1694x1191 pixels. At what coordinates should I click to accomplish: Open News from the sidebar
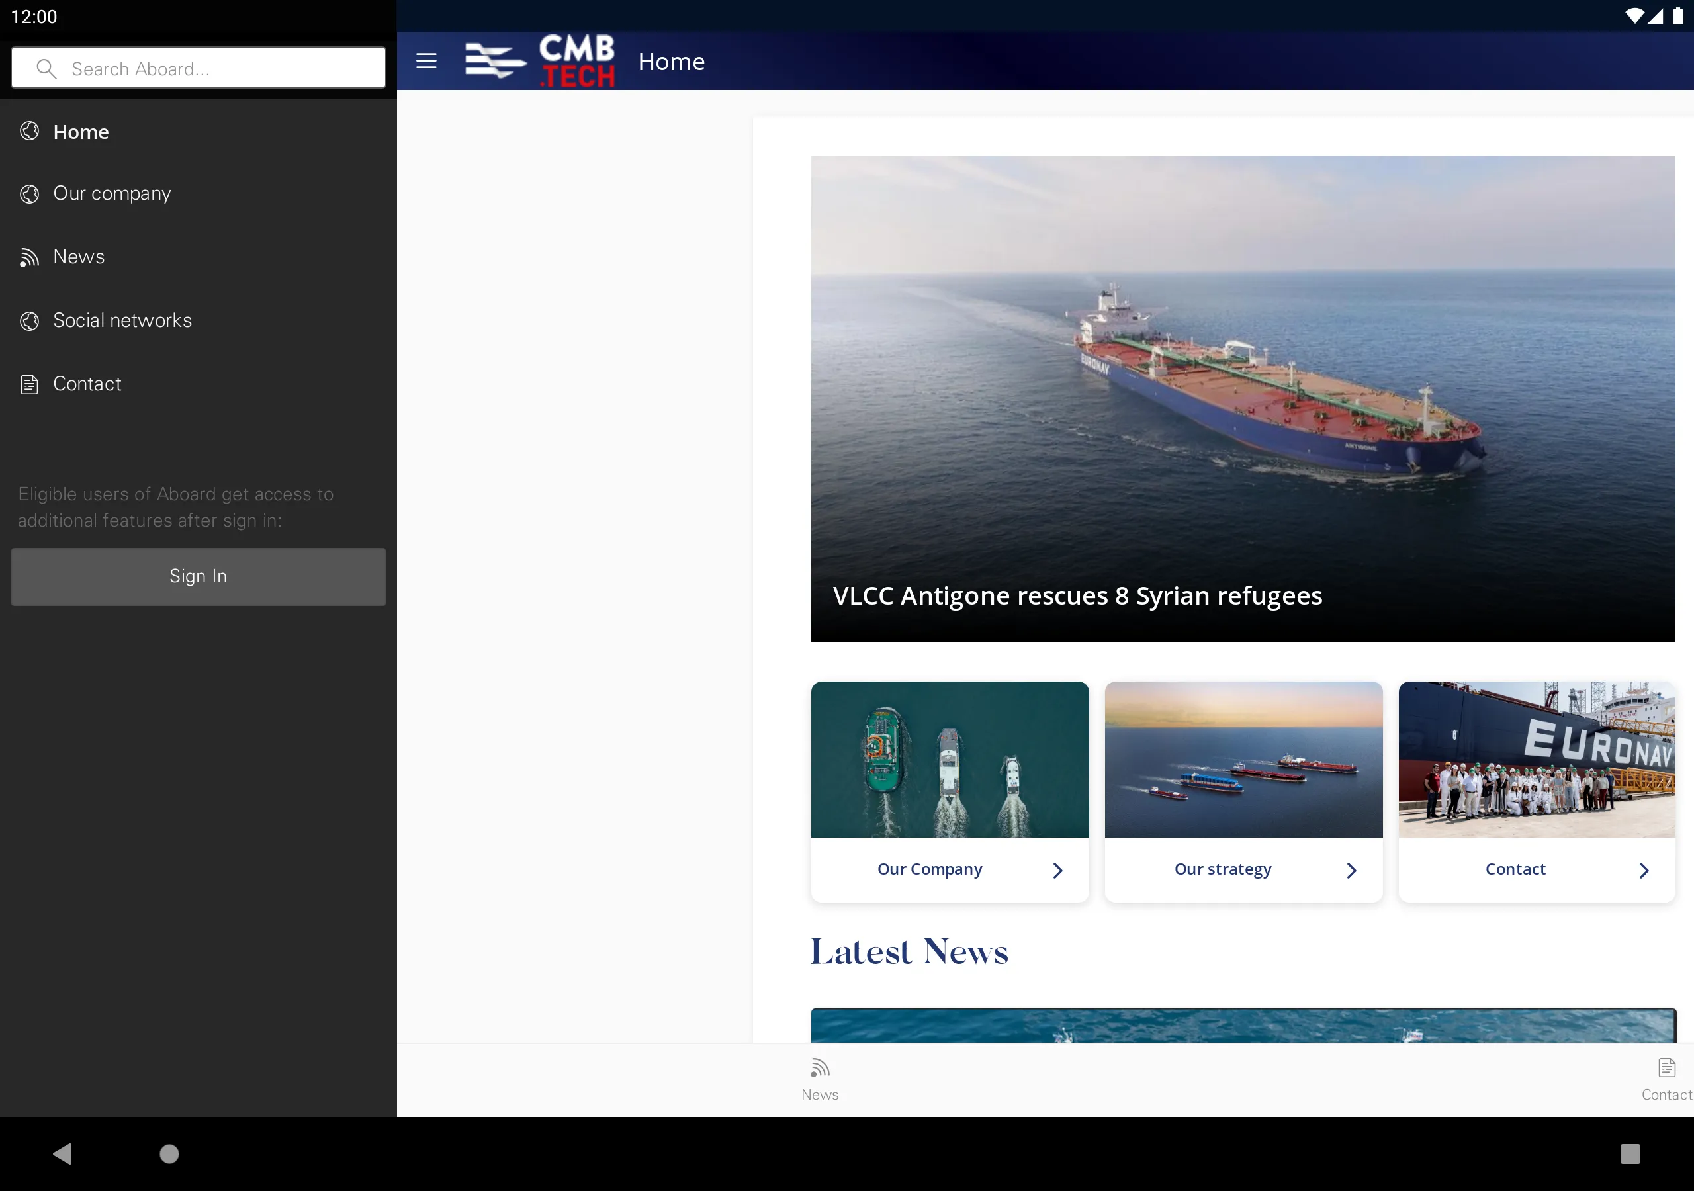point(199,257)
